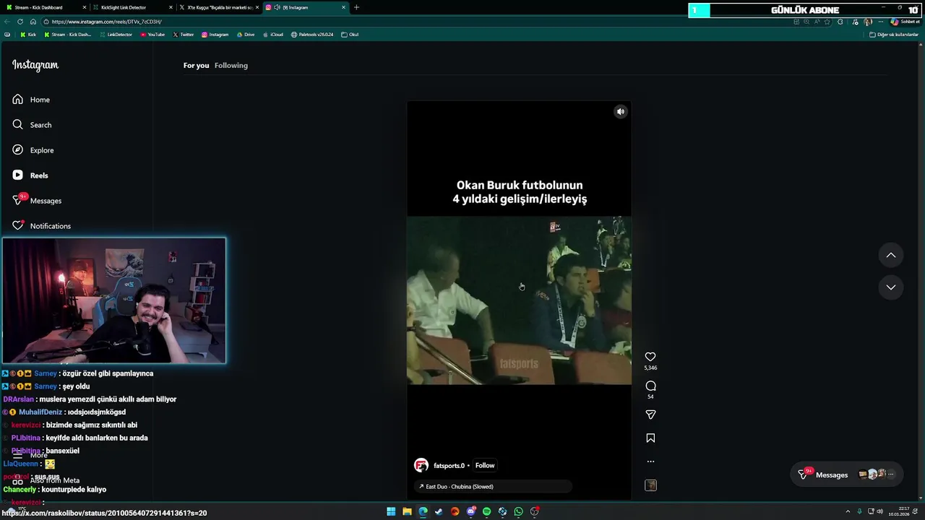Open the Drive bookmark
This screenshot has height=520, width=925.
point(245,35)
